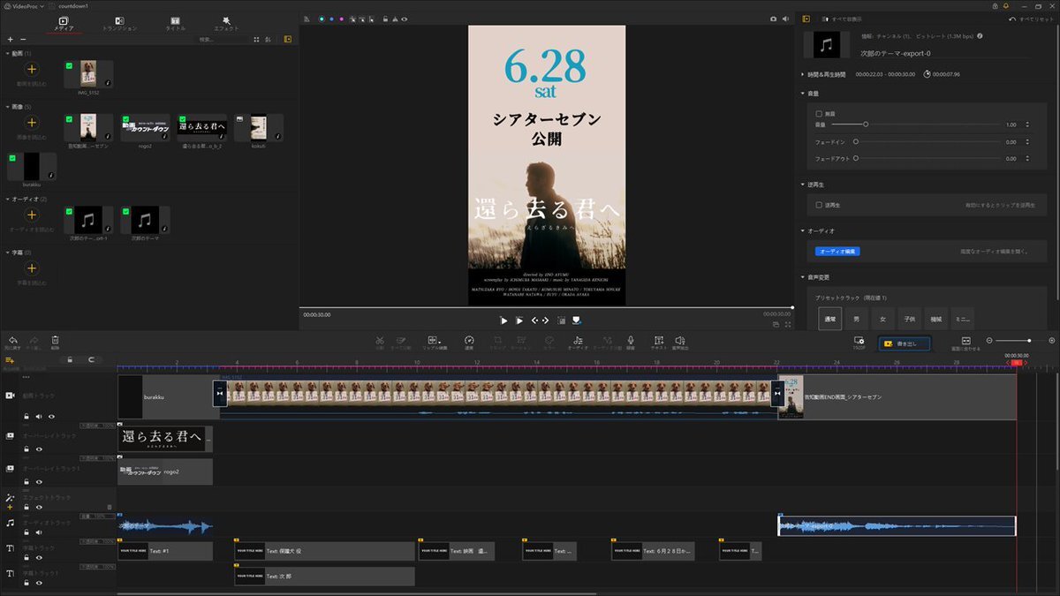The width and height of the screenshot is (1060, 596).
Task: Click the オーディオ編集 button
Action: (x=837, y=252)
